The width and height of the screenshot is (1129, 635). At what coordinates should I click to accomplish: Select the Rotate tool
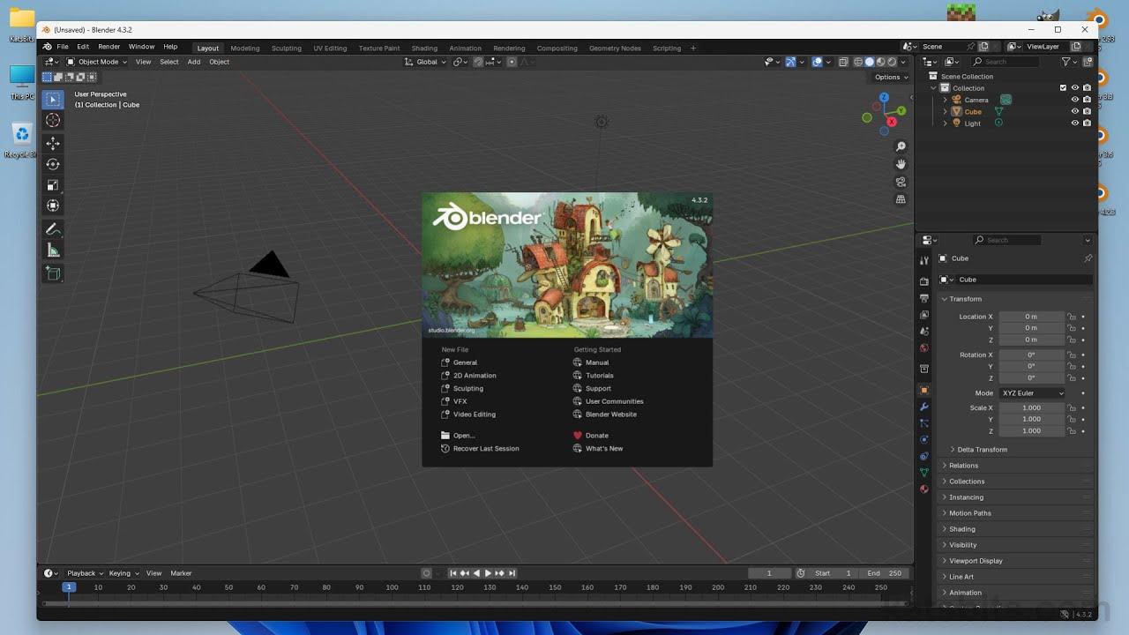coord(53,164)
